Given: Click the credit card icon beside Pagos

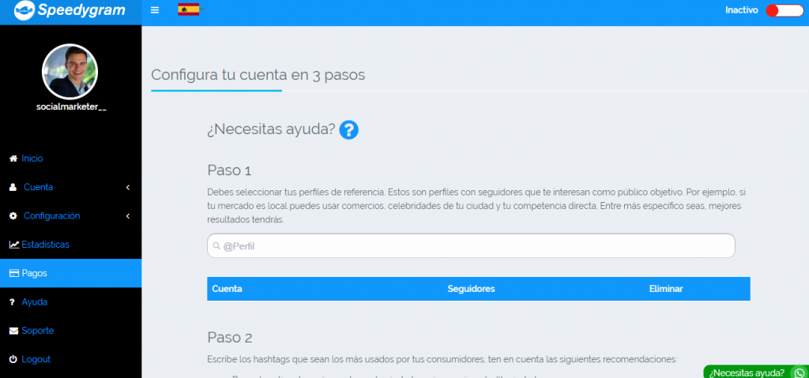Looking at the screenshot, I should 14,273.
